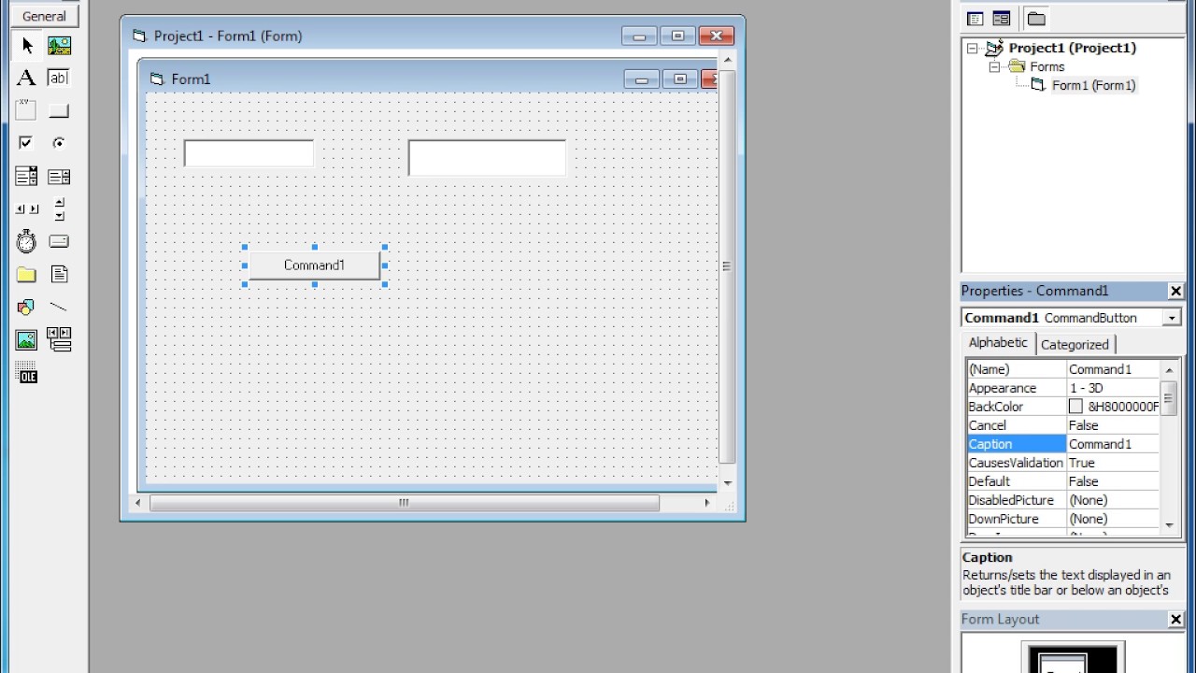Click Toggle Folders icon in Project Explorer

[x=1035, y=19]
